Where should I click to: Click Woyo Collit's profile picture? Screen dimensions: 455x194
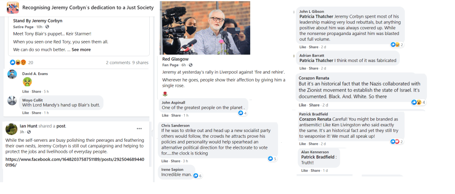(x=12, y=101)
